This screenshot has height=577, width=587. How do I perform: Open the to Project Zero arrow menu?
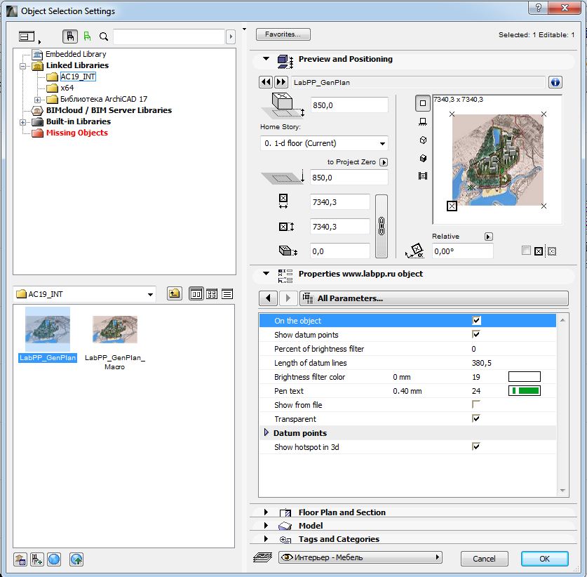[x=384, y=162]
